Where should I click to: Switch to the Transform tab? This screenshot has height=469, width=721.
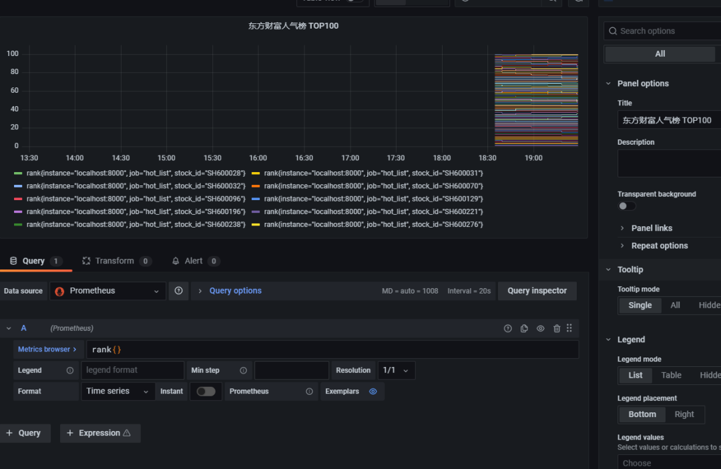click(x=115, y=261)
